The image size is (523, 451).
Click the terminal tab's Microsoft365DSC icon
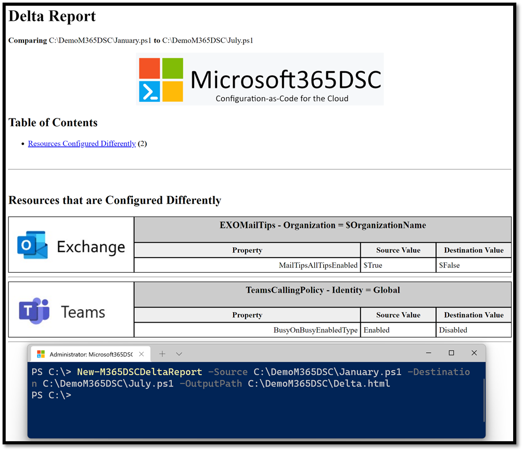pyautogui.click(x=41, y=354)
